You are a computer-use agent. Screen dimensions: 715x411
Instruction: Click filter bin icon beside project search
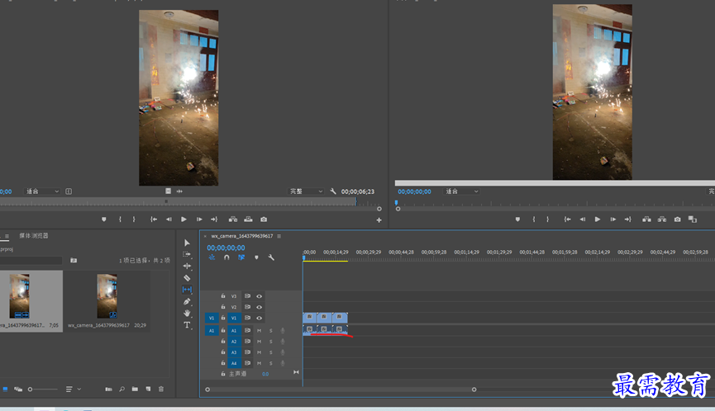(x=74, y=260)
